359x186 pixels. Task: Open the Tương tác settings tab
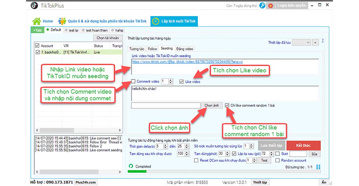(x=137, y=49)
